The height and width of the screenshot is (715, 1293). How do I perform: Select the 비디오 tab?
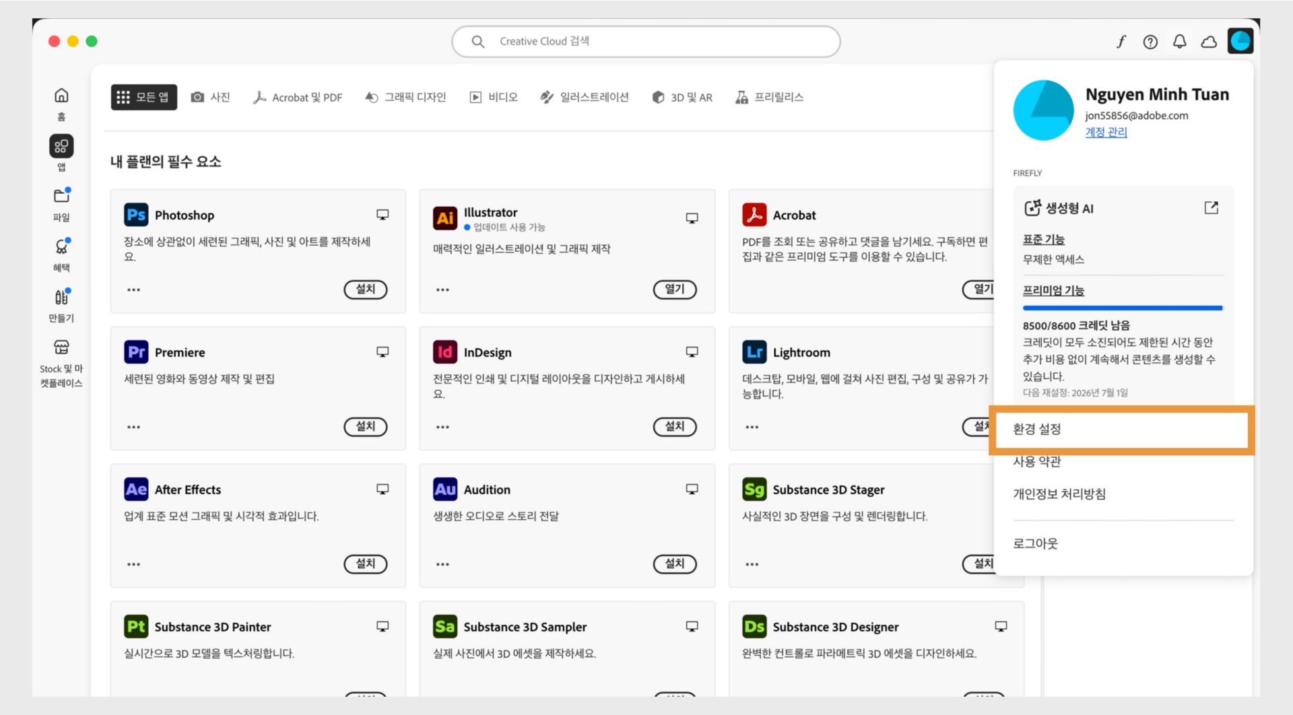coord(494,97)
